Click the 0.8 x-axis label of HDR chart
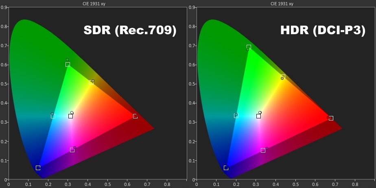Viewport: 376px width, 188px height. tap(355, 184)
